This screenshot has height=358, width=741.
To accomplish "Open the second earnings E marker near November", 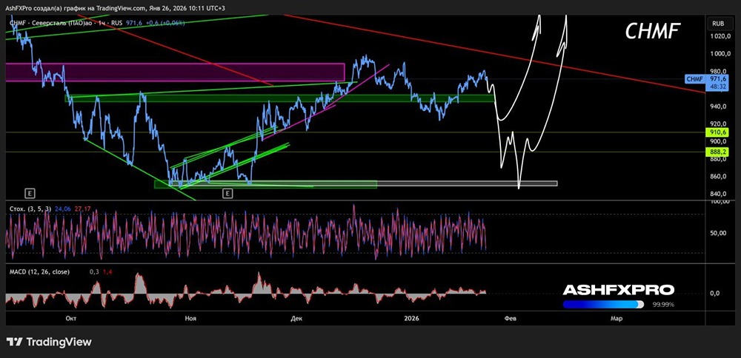I will click(x=227, y=192).
